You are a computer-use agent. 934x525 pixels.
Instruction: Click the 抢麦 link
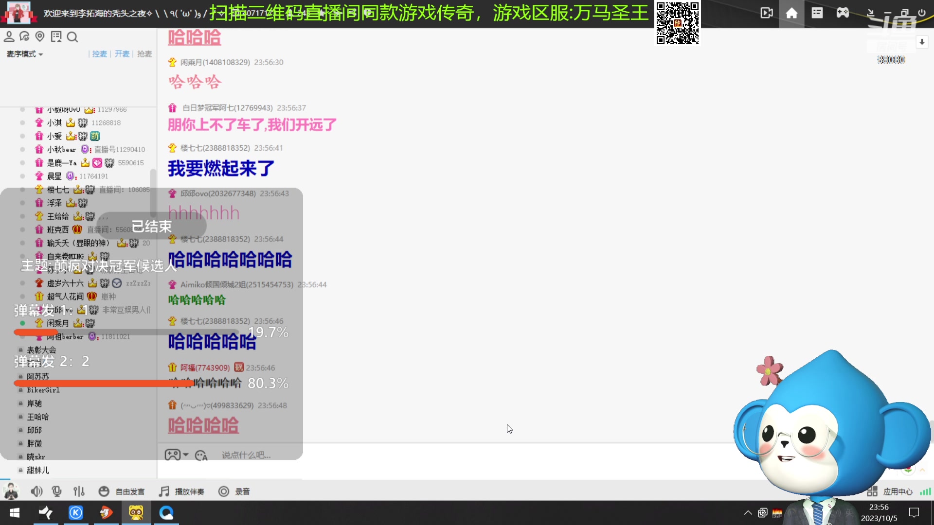click(x=144, y=54)
